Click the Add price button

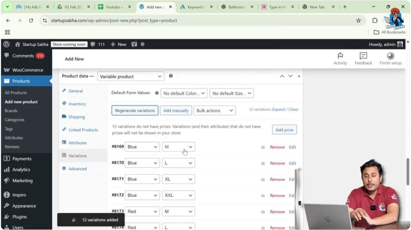[284, 130]
